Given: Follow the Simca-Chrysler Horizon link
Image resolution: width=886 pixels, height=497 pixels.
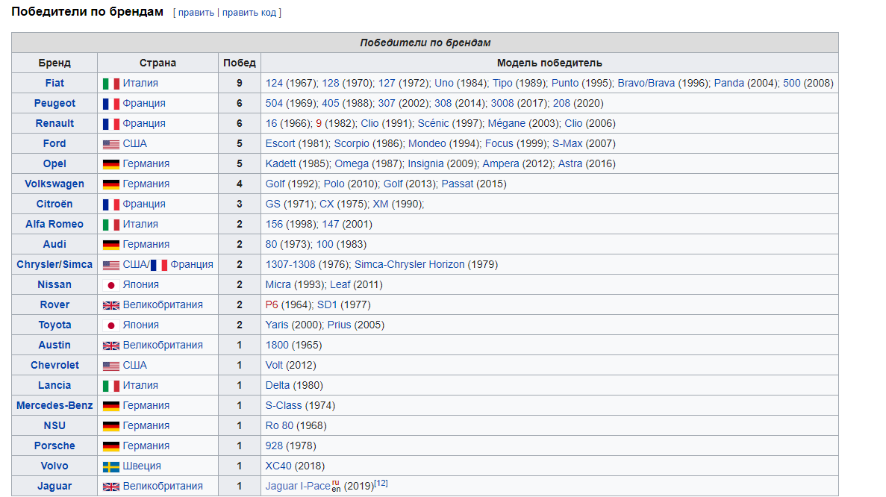Looking at the screenshot, I should click(409, 264).
